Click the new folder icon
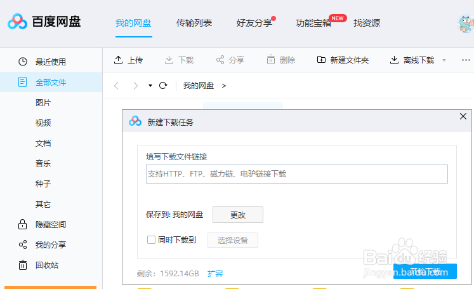Image resolution: width=474 pixels, height=289 pixels. (x=321, y=60)
